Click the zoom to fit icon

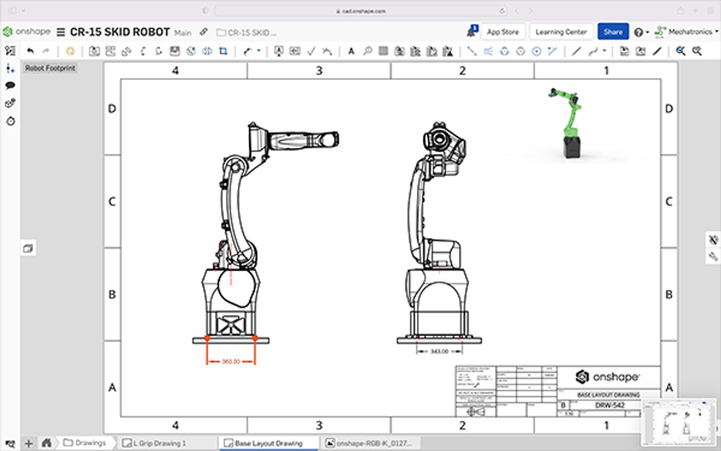[680, 51]
